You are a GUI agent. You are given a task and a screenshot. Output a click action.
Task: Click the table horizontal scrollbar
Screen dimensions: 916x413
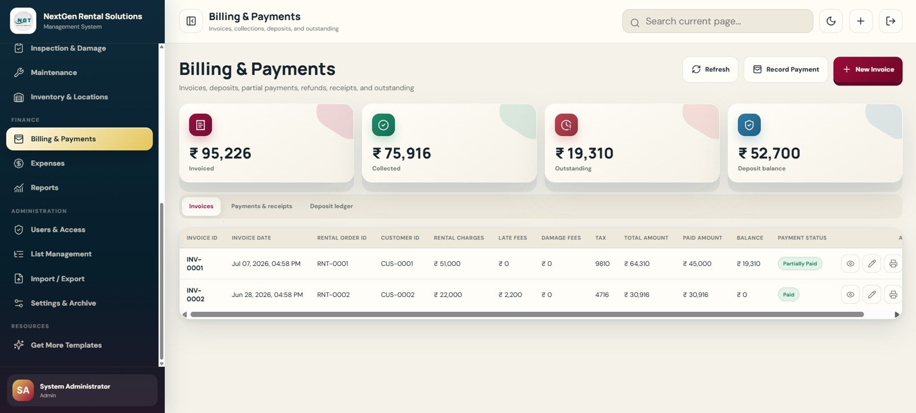(527, 315)
